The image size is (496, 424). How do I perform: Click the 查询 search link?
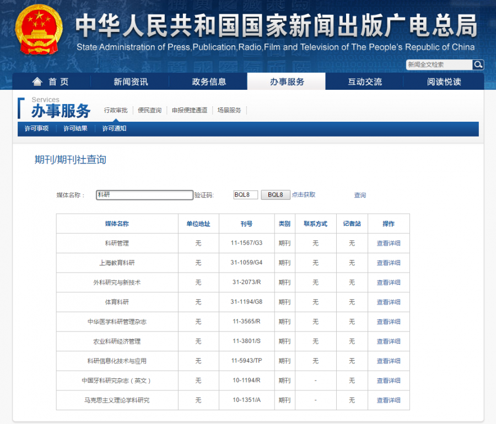(360, 195)
